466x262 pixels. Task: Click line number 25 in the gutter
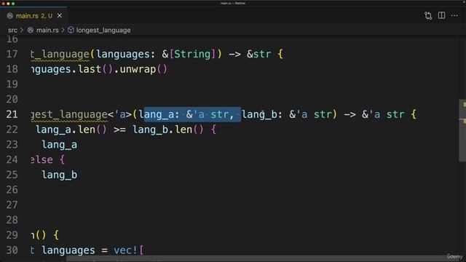(x=12, y=175)
